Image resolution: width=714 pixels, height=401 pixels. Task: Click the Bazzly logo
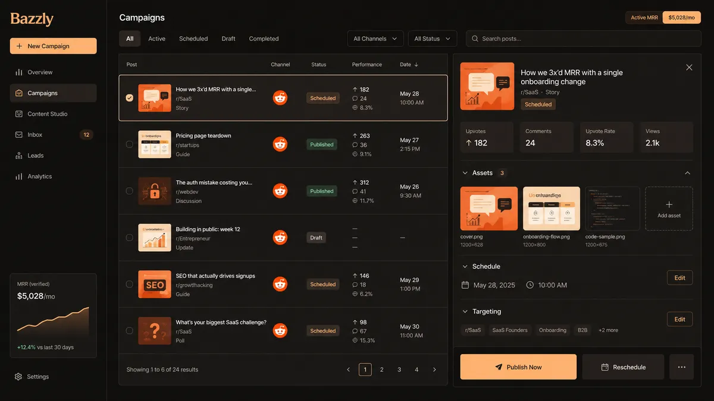(x=32, y=19)
